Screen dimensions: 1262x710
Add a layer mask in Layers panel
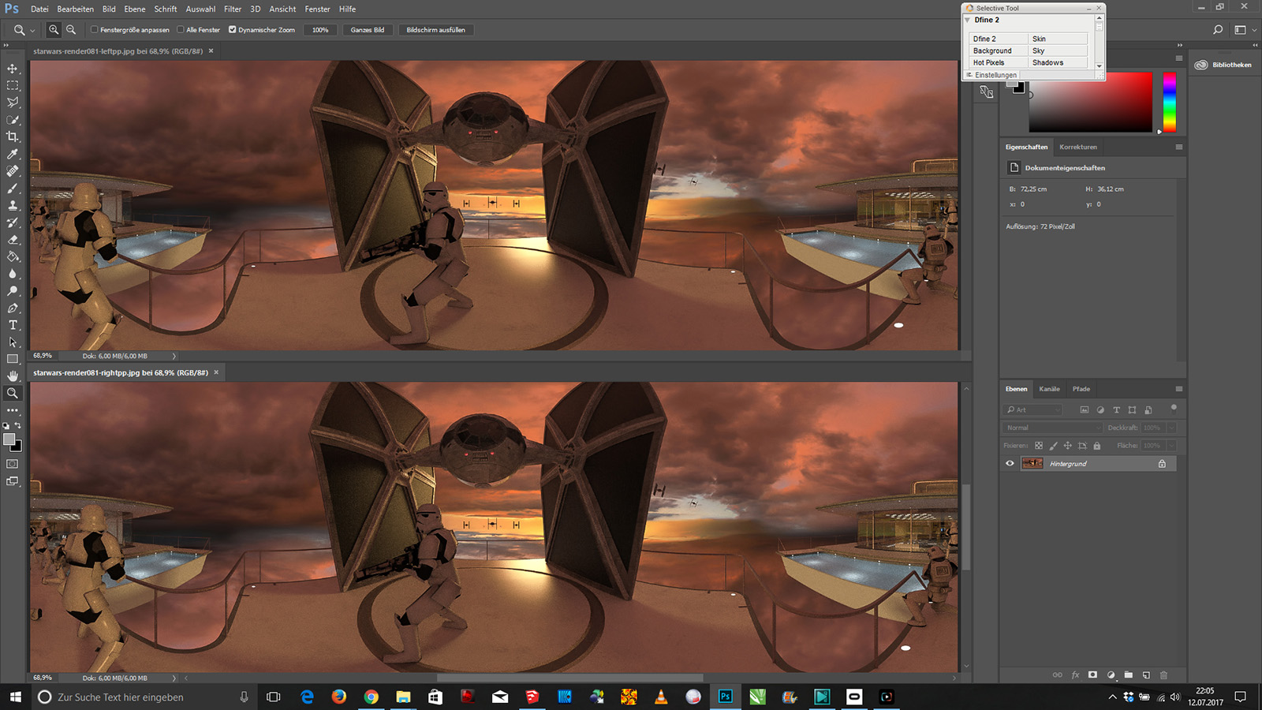[x=1092, y=675]
